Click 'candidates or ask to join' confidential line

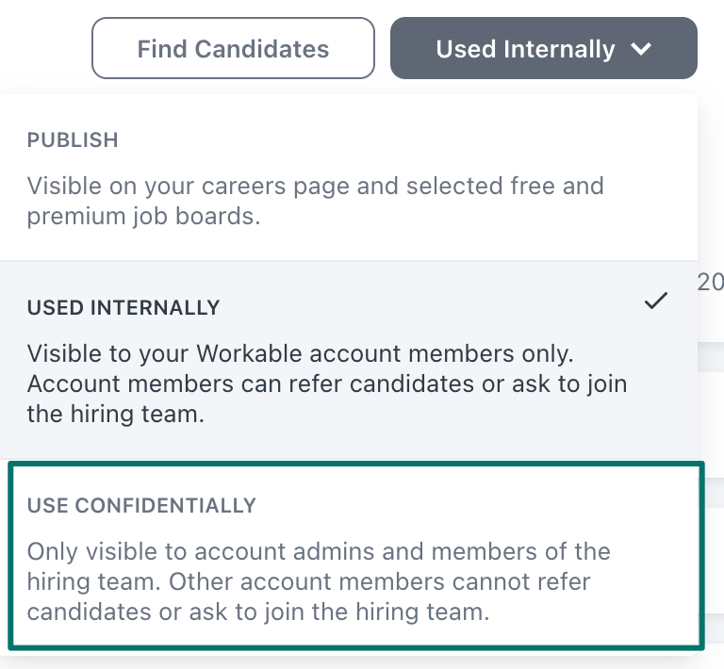point(258,612)
